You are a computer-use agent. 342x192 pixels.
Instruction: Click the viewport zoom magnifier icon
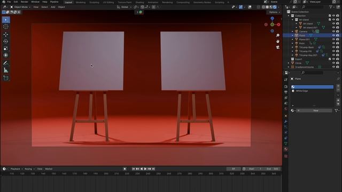pos(278,35)
